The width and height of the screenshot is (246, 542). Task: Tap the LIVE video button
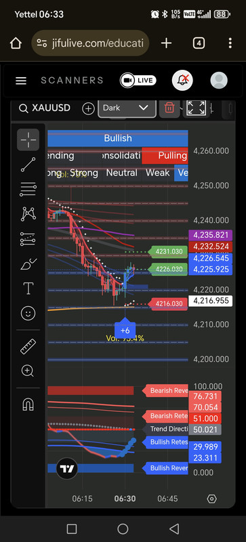pyautogui.click(x=138, y=81)
